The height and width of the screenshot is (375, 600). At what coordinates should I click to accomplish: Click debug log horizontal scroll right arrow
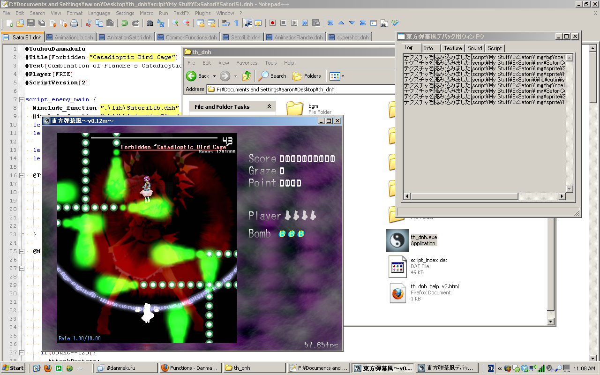point(562,196)
